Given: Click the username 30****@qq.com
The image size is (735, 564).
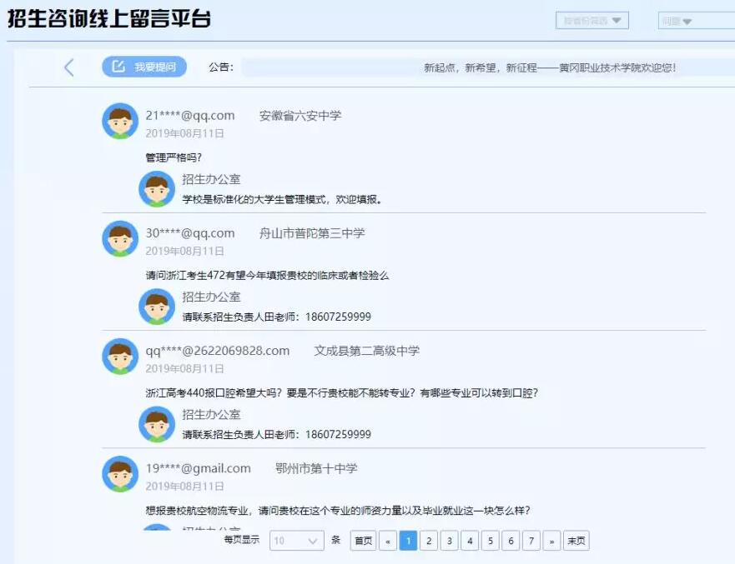Looking at the screenshot, I should (190, 232).
